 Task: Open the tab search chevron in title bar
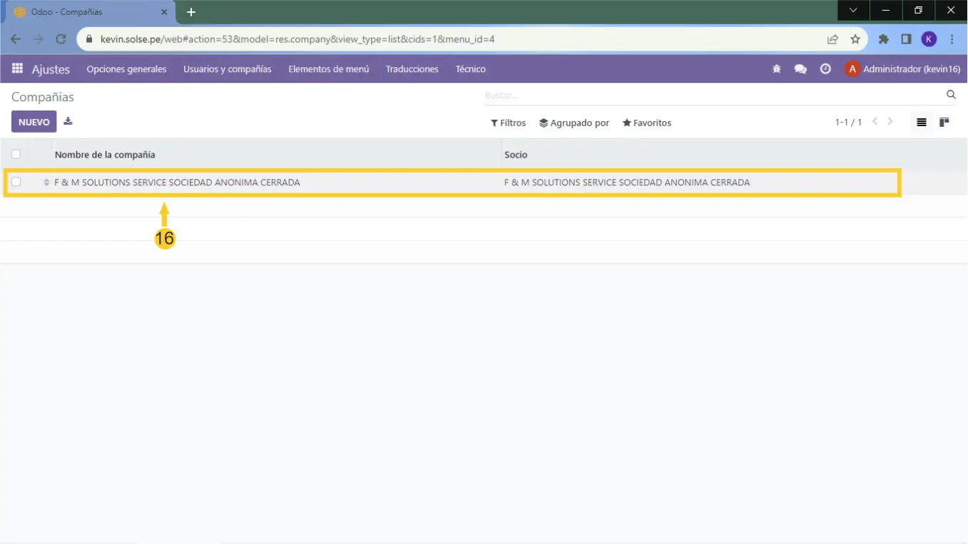pos(853,10)
